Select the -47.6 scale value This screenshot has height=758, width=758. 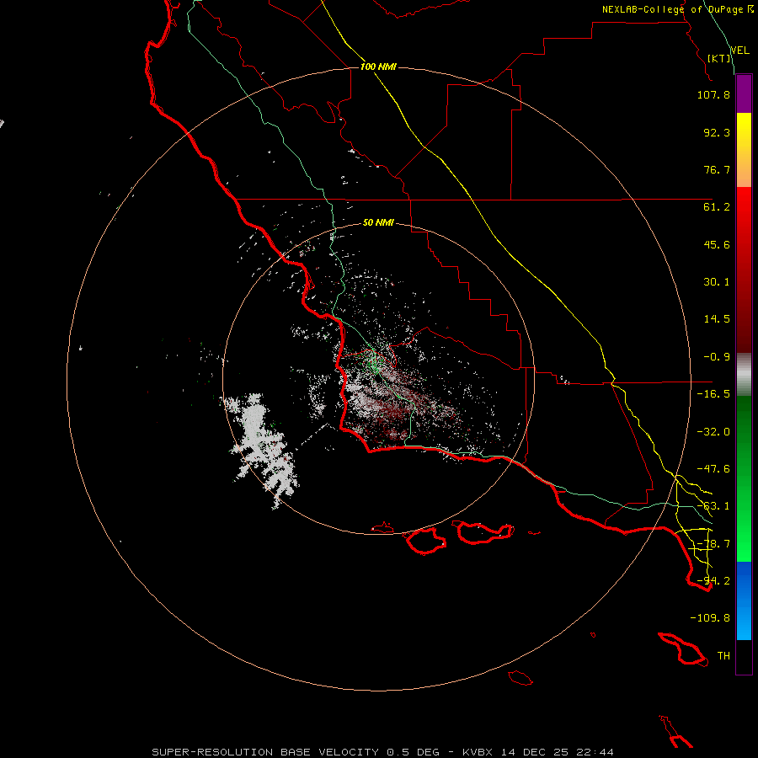[x=713, y=469]
